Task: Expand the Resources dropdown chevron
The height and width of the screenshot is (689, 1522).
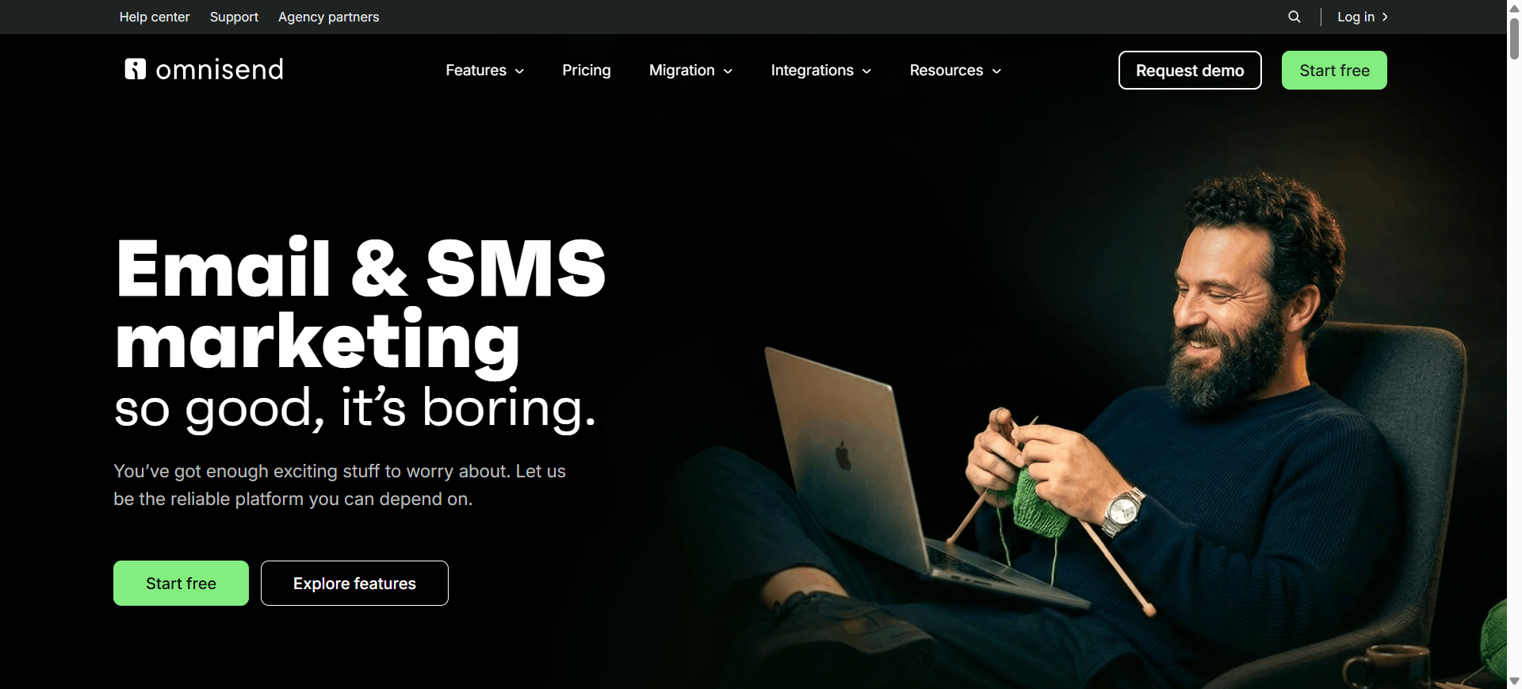Action: tap(996, 71)
